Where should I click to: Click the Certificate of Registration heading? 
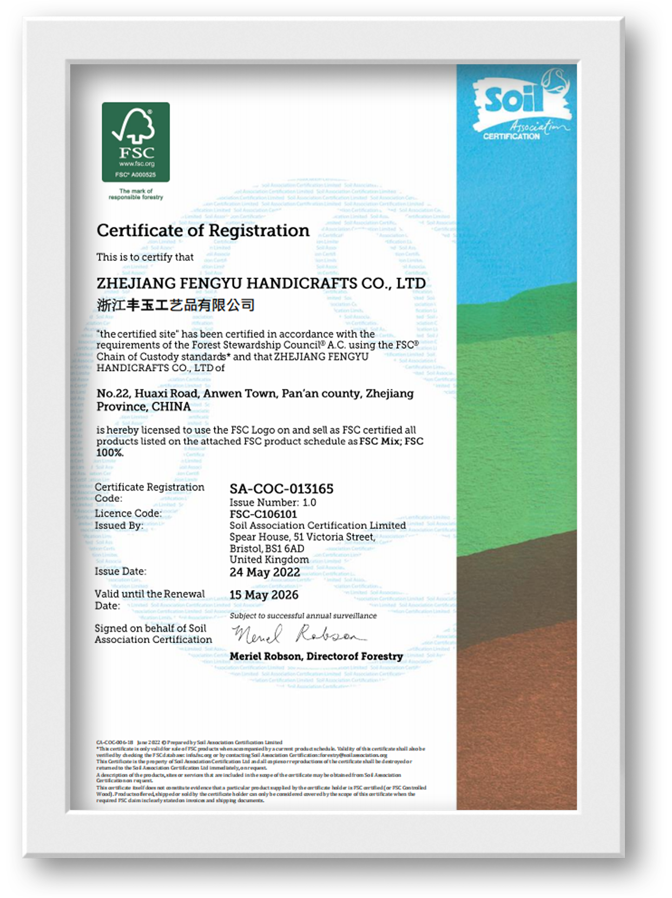[x=203, y=230]
